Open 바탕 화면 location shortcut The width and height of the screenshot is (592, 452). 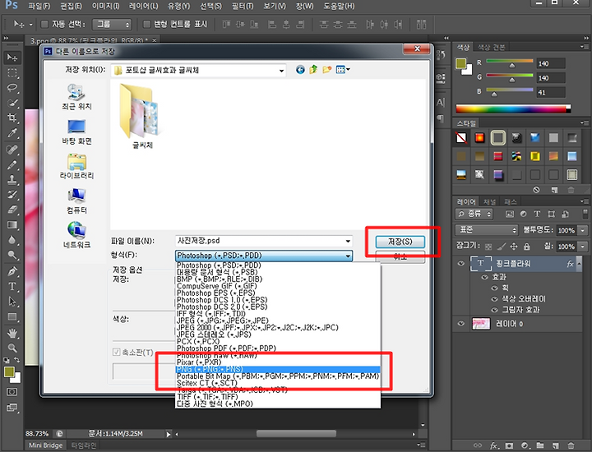76,132
